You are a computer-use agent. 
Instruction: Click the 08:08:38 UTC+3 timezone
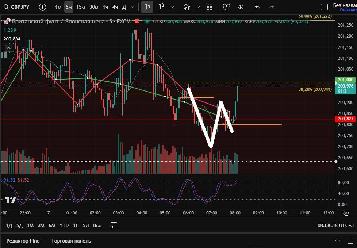335,225
